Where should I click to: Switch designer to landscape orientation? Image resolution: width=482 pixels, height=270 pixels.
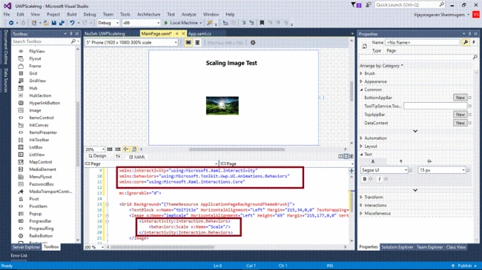coord(188,43)
